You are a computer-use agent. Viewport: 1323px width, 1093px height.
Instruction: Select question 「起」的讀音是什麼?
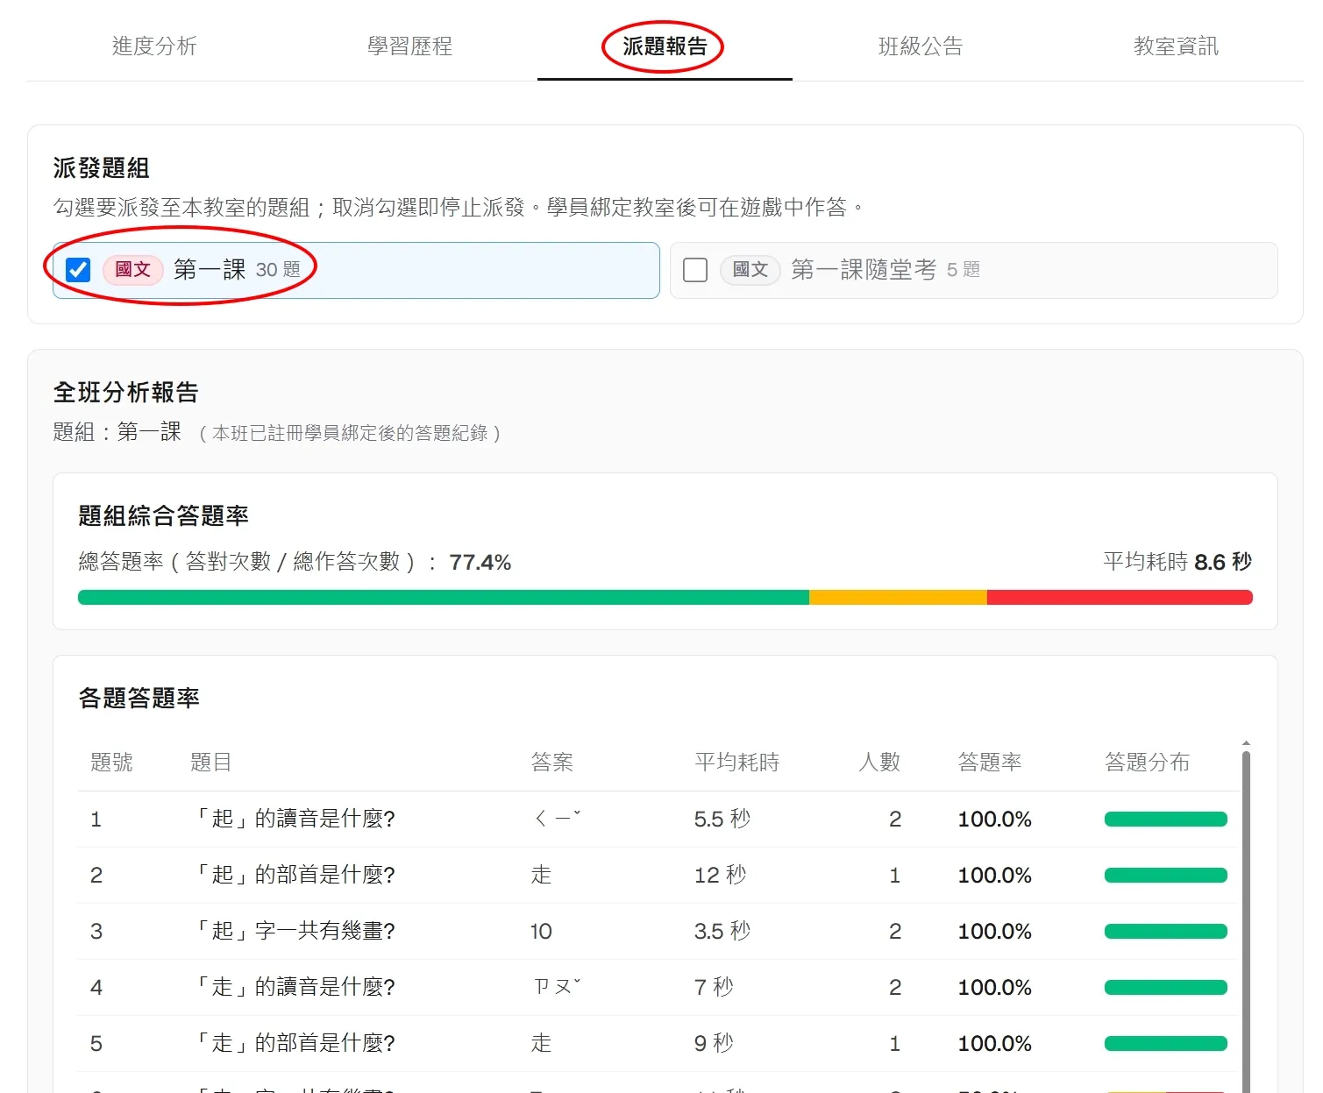tap(293, 819)
